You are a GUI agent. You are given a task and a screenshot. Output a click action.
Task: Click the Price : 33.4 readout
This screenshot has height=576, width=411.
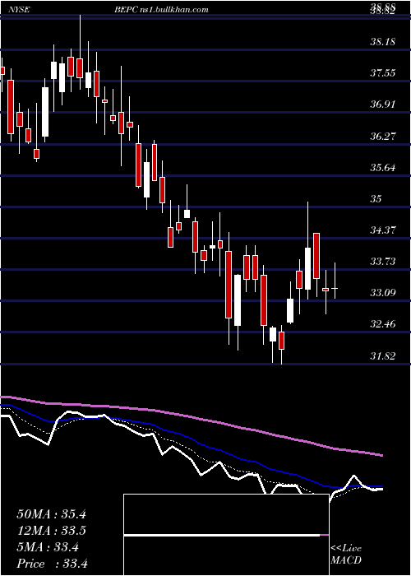[x=52, y=564]
